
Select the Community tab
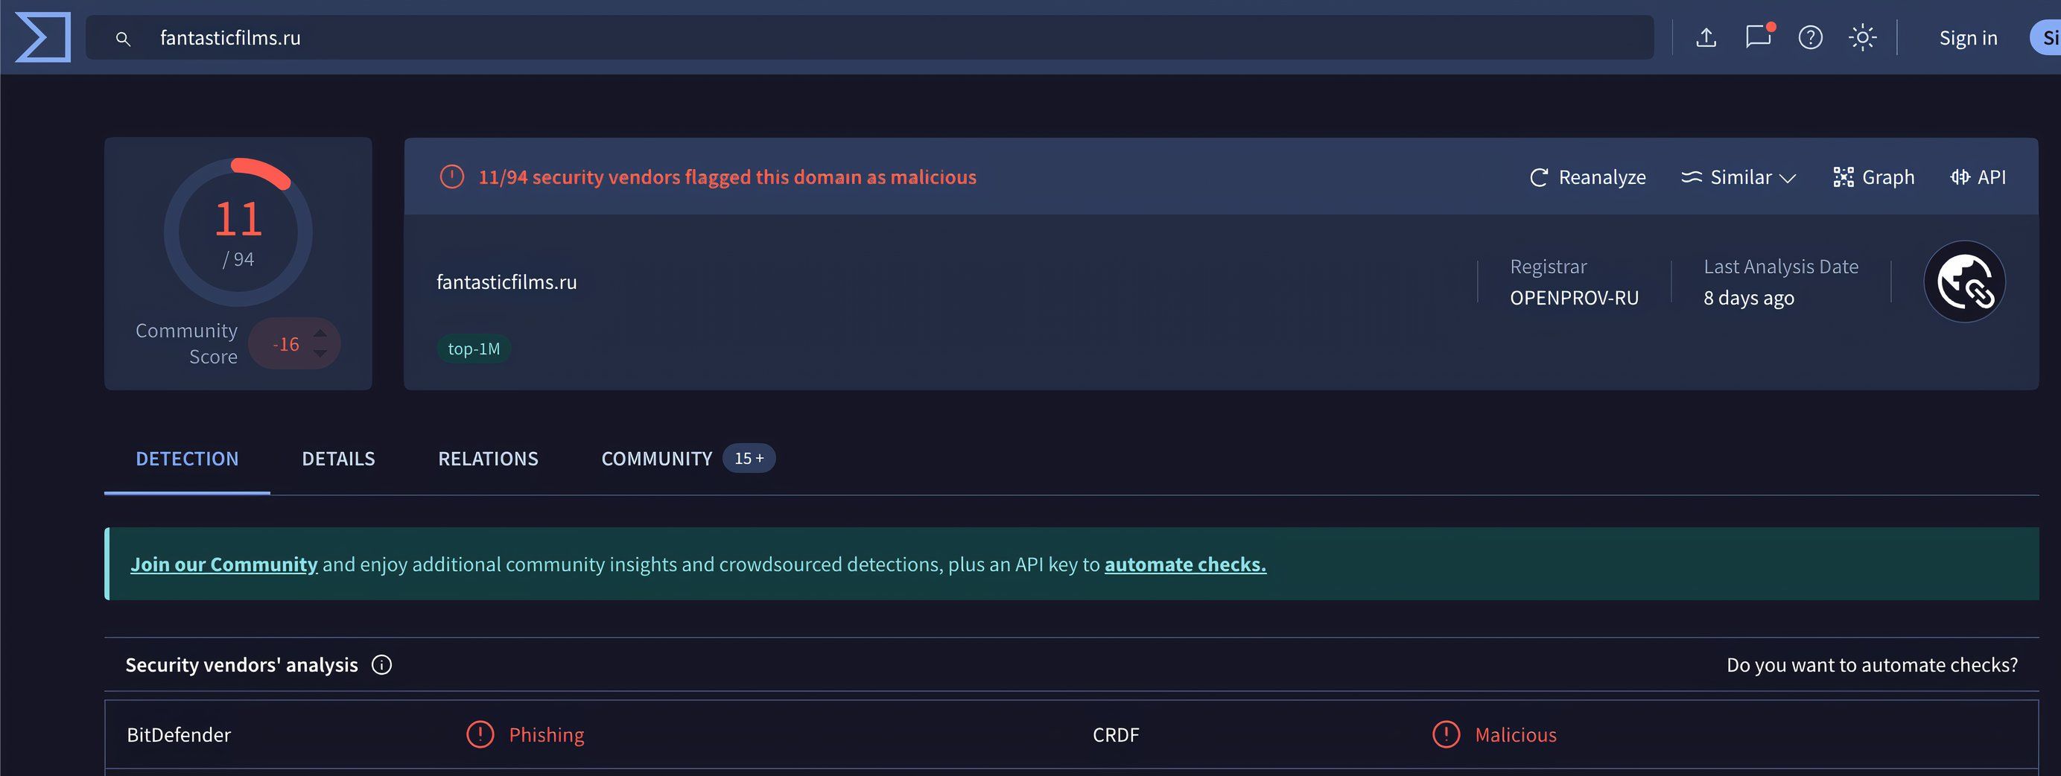click(x=656, y=459)
